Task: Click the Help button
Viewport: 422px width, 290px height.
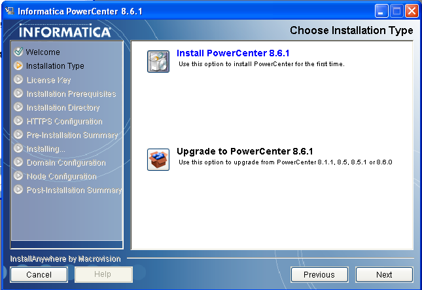Action: (x=103, y=275)
